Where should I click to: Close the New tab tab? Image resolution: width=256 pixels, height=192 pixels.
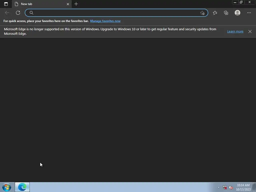coord(68,4)
